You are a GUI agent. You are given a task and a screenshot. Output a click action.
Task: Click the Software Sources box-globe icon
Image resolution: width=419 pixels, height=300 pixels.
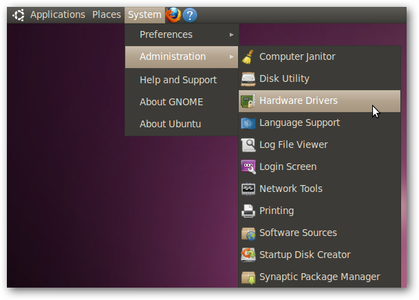[248, 233]
